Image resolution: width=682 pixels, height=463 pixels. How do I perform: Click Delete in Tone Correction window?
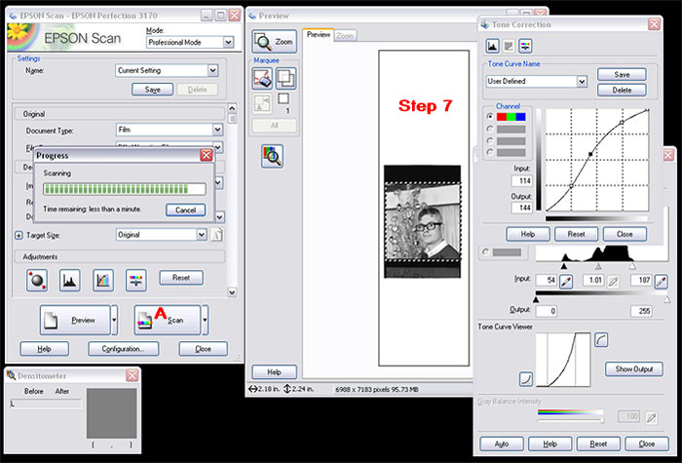click(622, 90)
